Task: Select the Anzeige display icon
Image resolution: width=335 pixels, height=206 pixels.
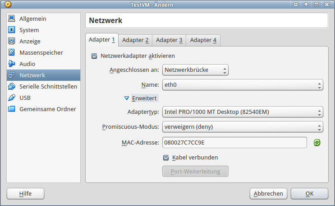Action: tap(12, 42)
